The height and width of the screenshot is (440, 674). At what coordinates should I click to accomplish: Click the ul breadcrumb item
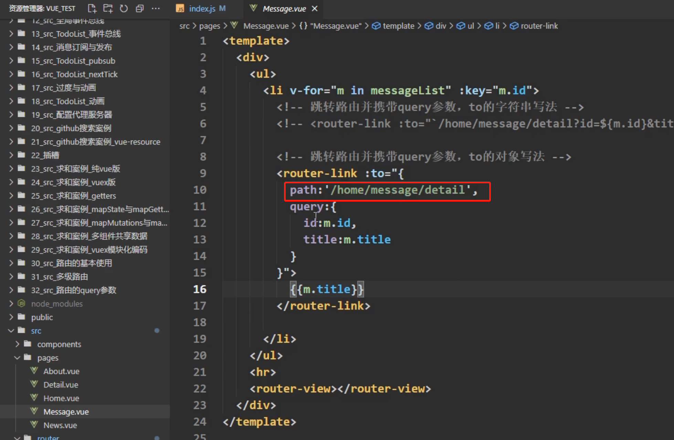pos(465,26)
